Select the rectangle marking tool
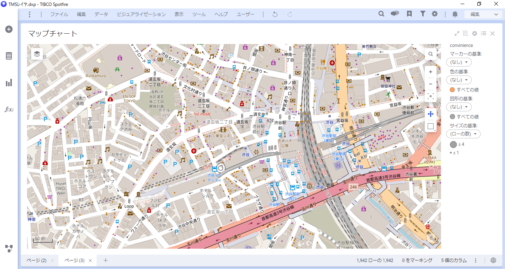The height and width of the screenshot is (269, 505). click(431, 126)
